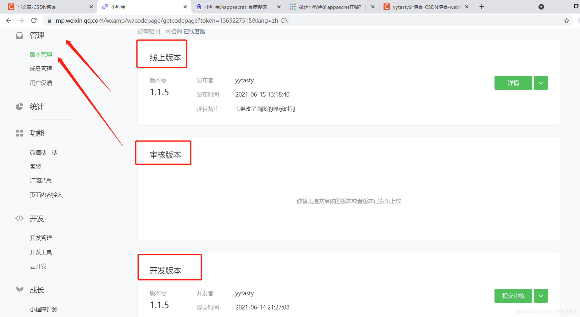Click the Baidu paw favicon tab icon

tap(199, 7)
